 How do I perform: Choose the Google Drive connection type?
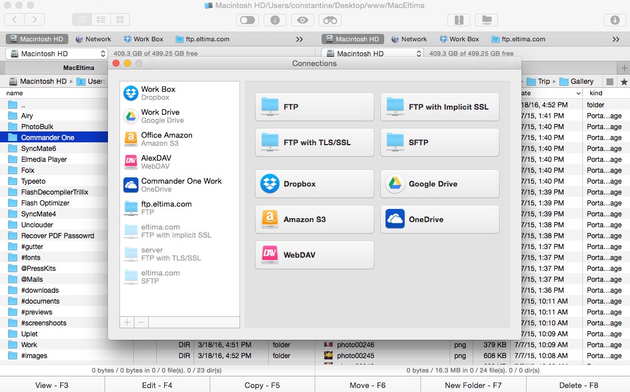(x=440, y=184)
